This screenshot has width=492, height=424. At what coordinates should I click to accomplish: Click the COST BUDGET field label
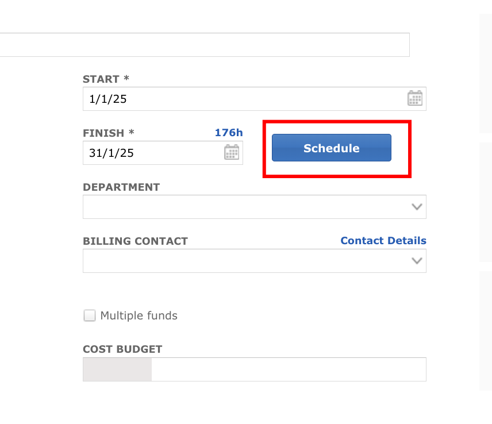pos(122,349)
